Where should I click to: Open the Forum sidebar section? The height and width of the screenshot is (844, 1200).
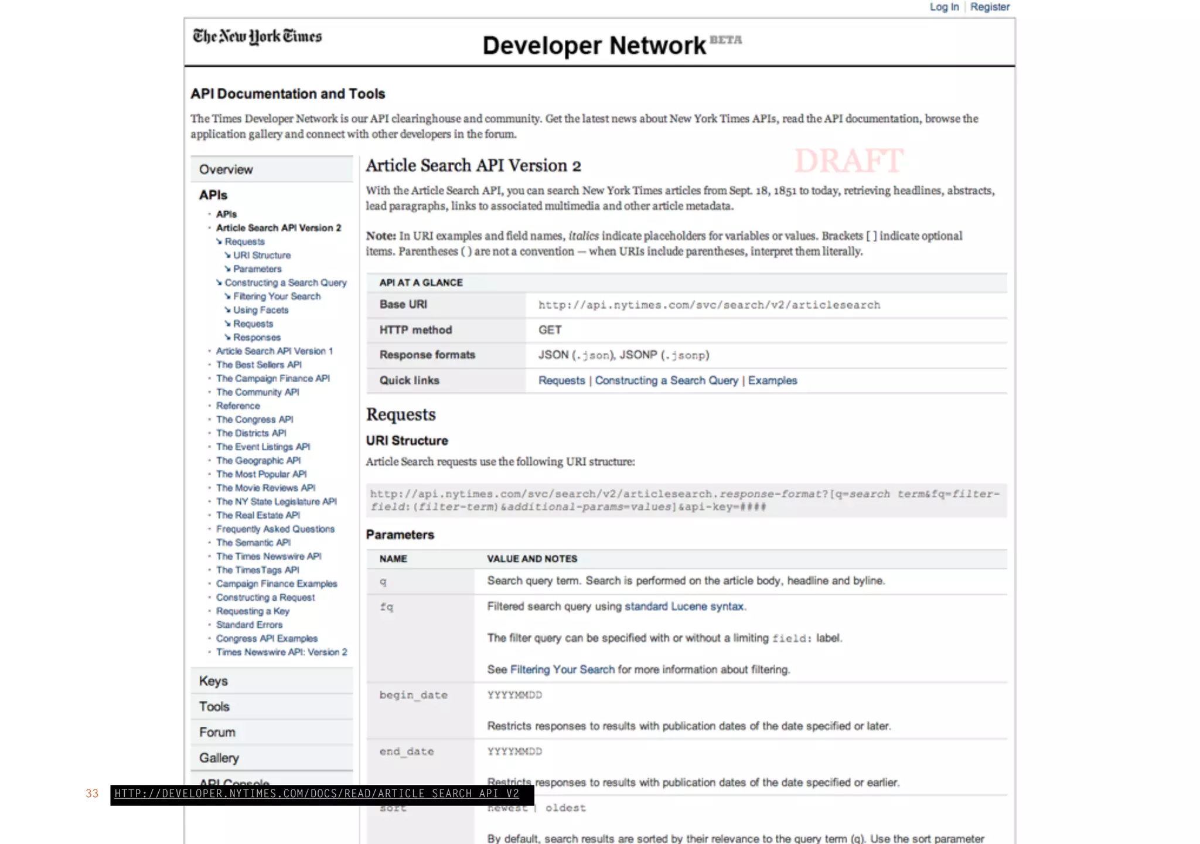(217, 733)
